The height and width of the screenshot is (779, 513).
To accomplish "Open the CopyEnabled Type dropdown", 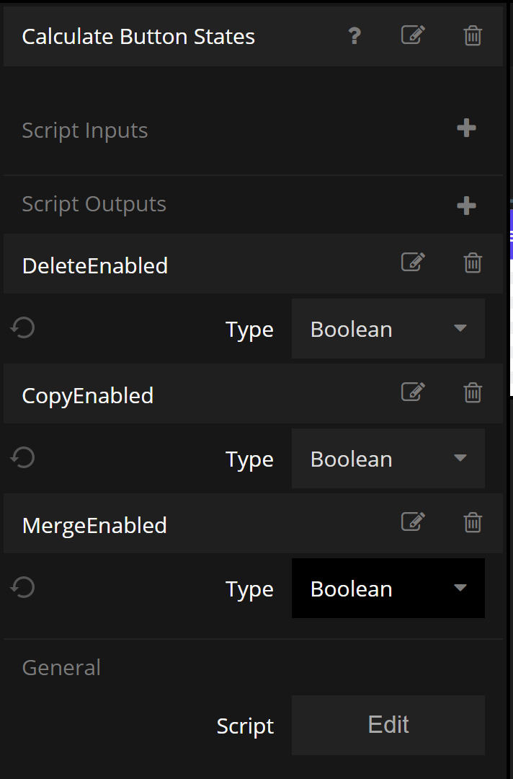I will coord(388,459).
